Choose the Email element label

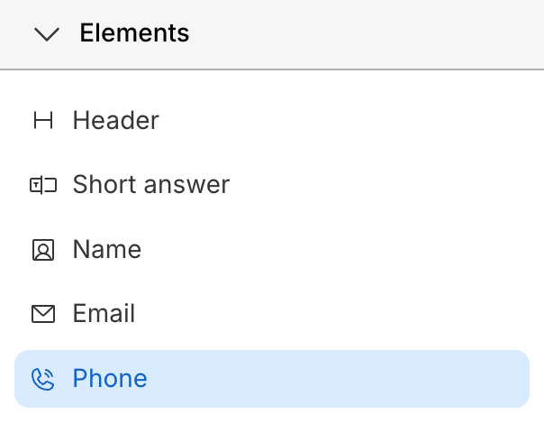click(x=104, y=314)
